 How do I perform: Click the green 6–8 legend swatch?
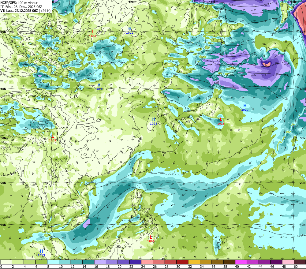[41, 262]
